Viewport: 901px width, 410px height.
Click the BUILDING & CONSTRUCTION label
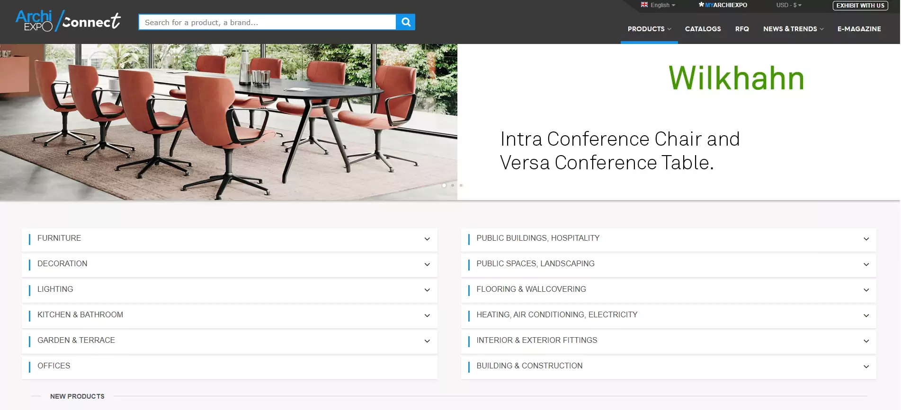529,366
